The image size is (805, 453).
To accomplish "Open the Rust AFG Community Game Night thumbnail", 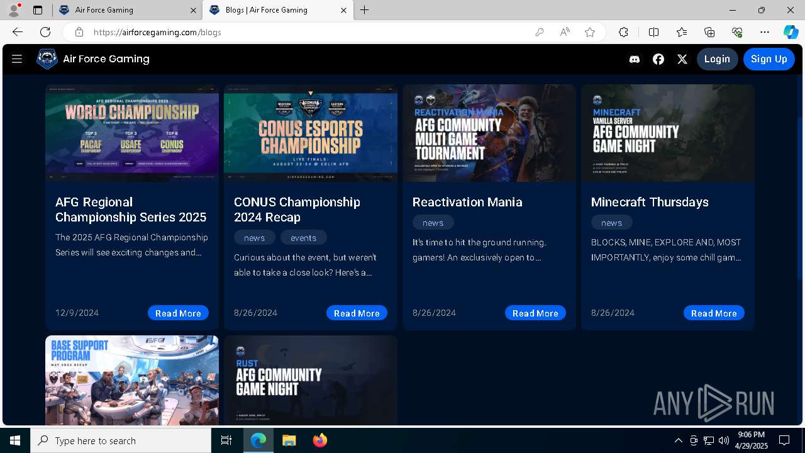I will tap(311, 380).
